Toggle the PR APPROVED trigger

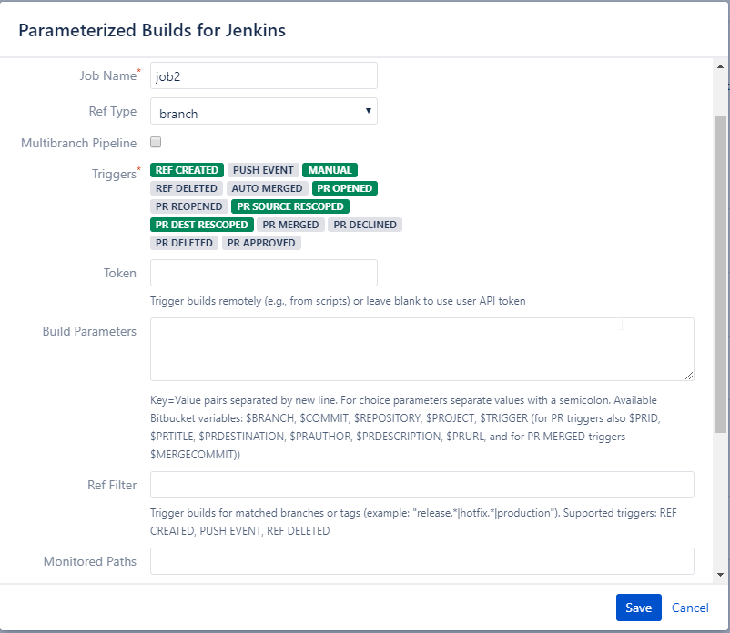pos(260,242)
